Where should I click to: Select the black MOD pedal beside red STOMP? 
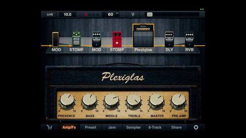(x=96, y=39)
